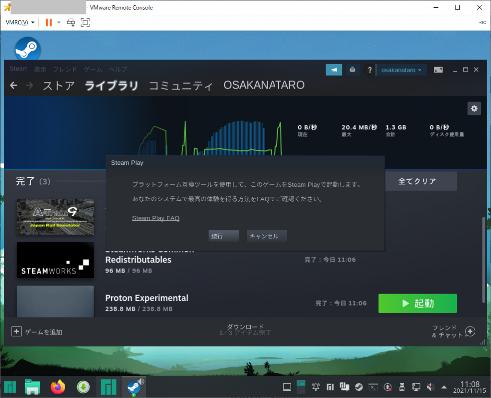This screenshot has width=491, height=398.
Task: Select the Steamworks thumbnail
Action: 55,260
